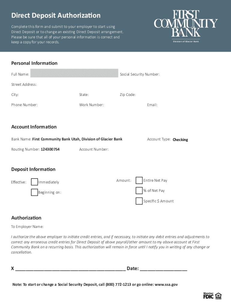Click the Member FDIC logo
The width and height of the screenshot is (231, 307).
(x=208, y=296)
